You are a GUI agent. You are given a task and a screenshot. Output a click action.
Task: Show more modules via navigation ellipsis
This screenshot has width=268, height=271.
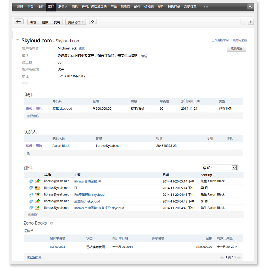206,7
